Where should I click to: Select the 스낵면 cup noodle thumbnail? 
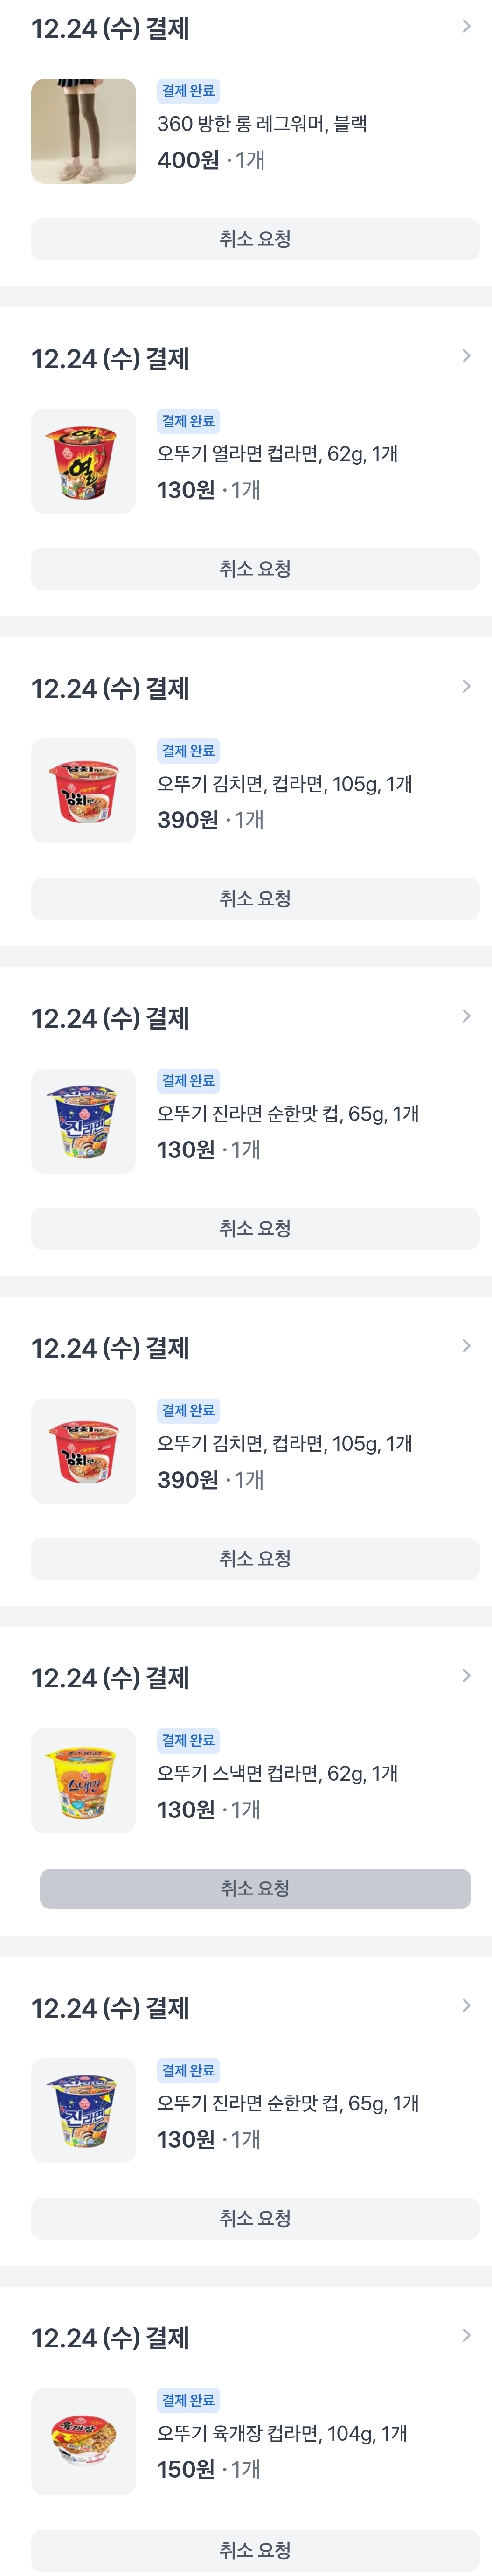click(x=83, y=1780)
